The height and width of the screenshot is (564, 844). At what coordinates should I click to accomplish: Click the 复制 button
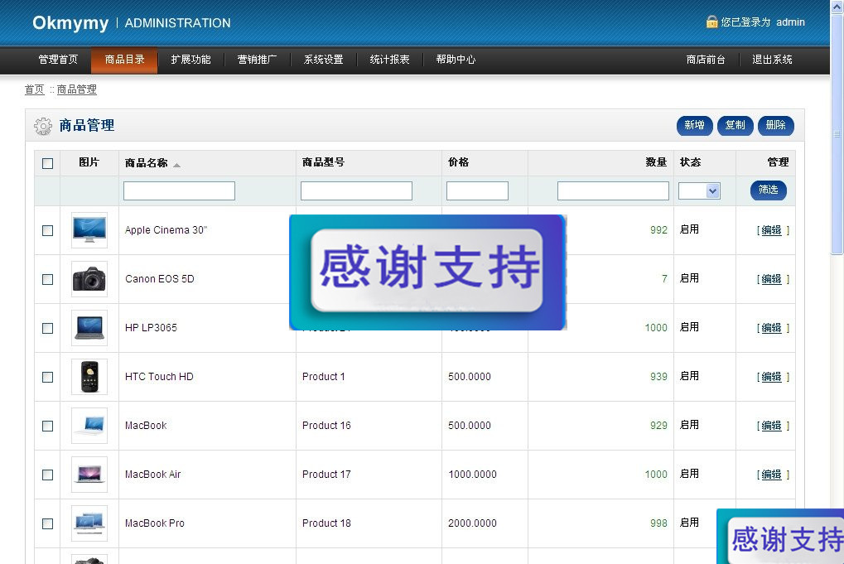click(735, 125)
